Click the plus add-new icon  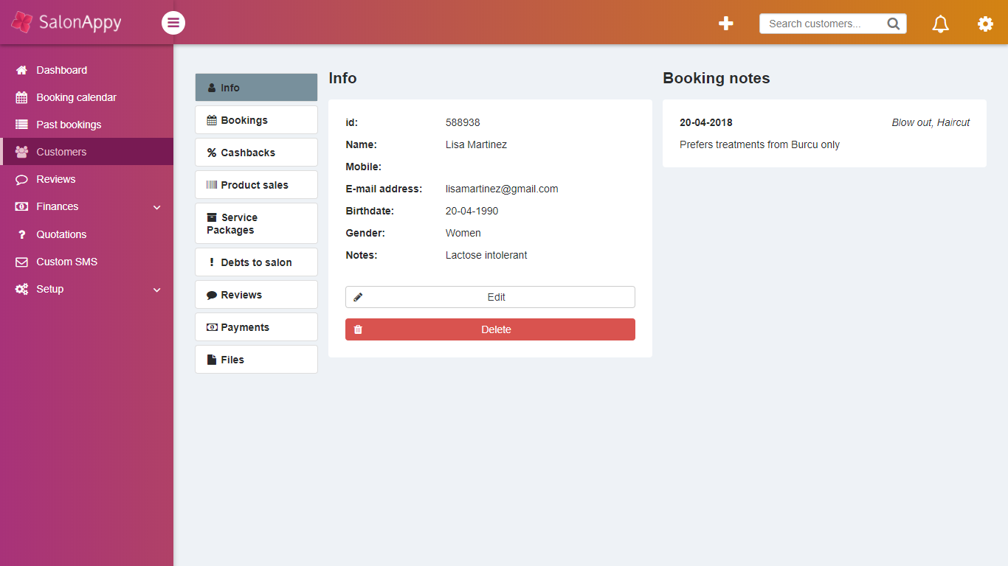[x=726, y=24]
